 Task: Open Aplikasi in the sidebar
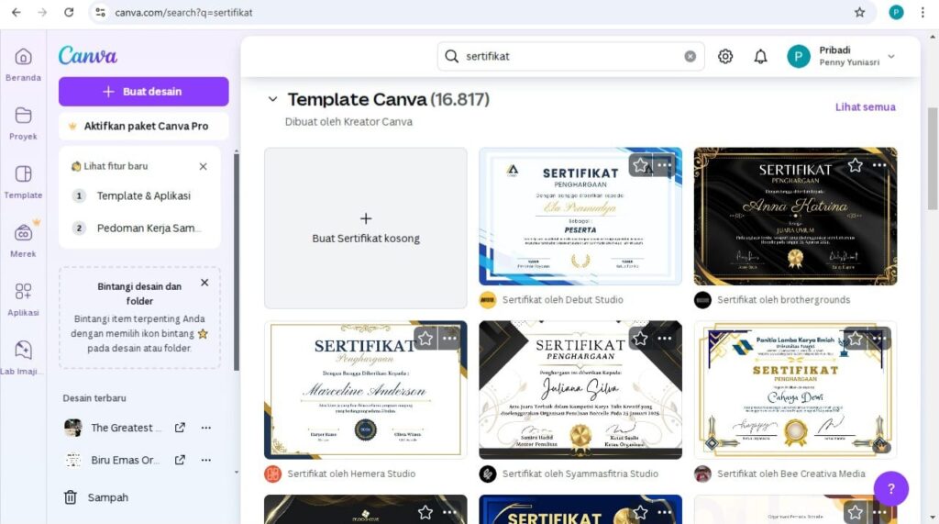tap(23, 300)
